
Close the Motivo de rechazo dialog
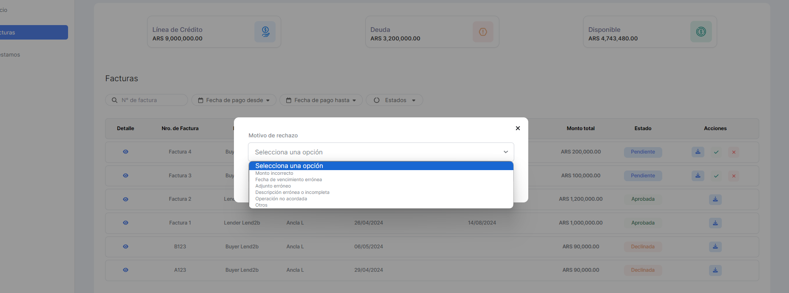pos(518,128)
